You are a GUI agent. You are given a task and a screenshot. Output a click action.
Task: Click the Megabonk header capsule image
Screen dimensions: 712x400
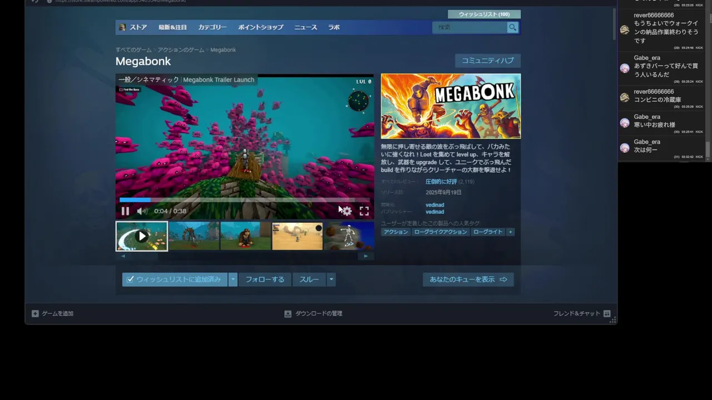click(451, 106)
